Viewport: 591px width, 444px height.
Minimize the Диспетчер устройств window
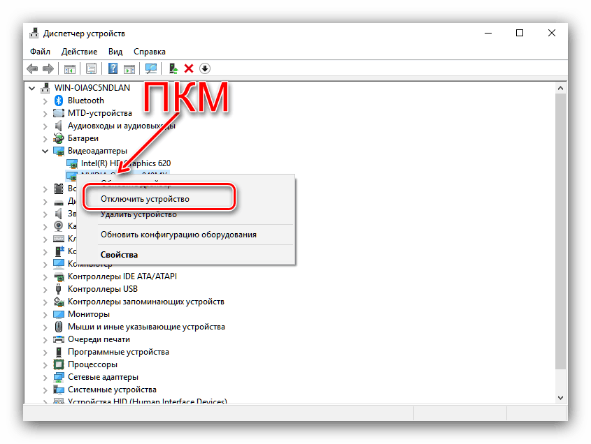pyautogui.click(x=488, y=33)
